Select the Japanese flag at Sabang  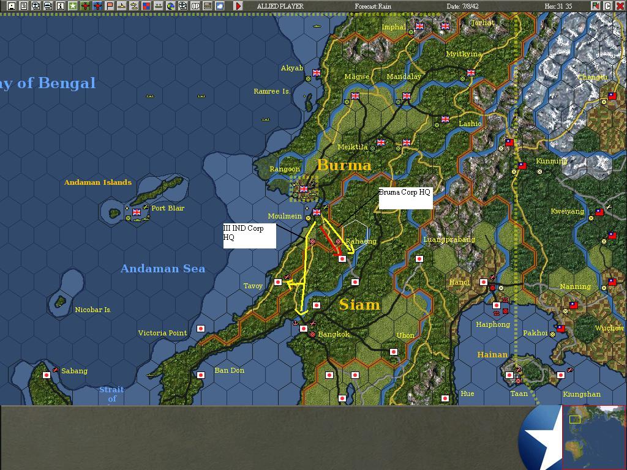click(x=47, y=375)
